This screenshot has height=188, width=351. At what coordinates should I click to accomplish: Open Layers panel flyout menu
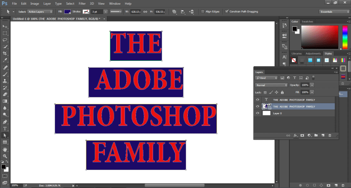[x=336, y=72]
